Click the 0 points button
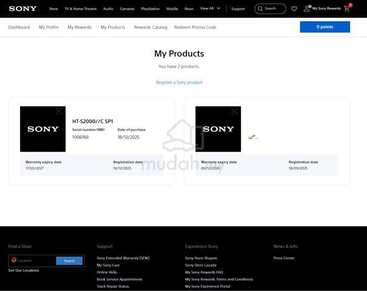Screen dimensions: 367x291 [x=325, y=27]
